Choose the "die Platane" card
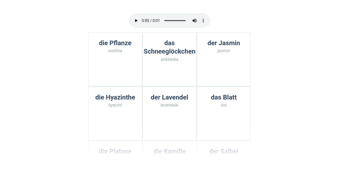The width and height of the screenshot is (339, 169). (115, 152)
